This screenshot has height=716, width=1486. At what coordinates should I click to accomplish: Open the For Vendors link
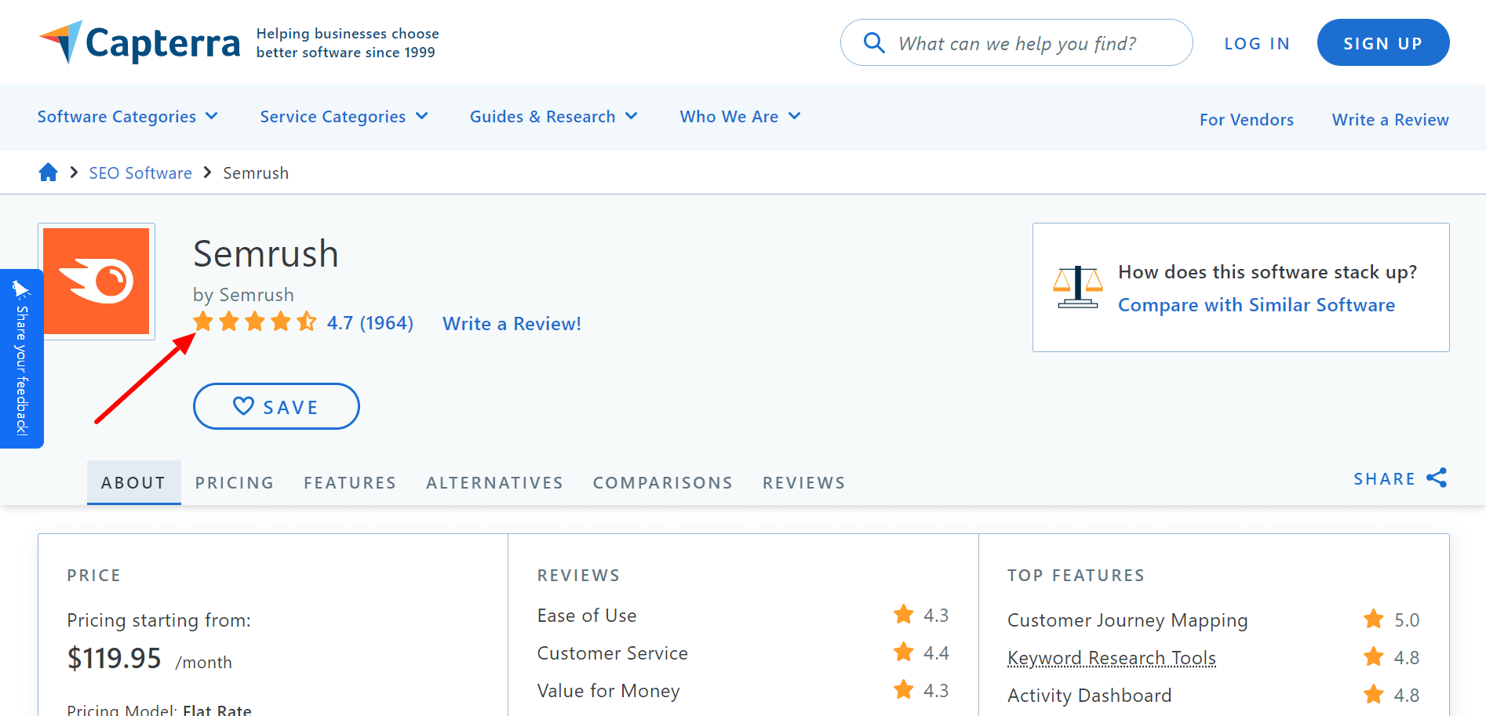coord(1247,120)
